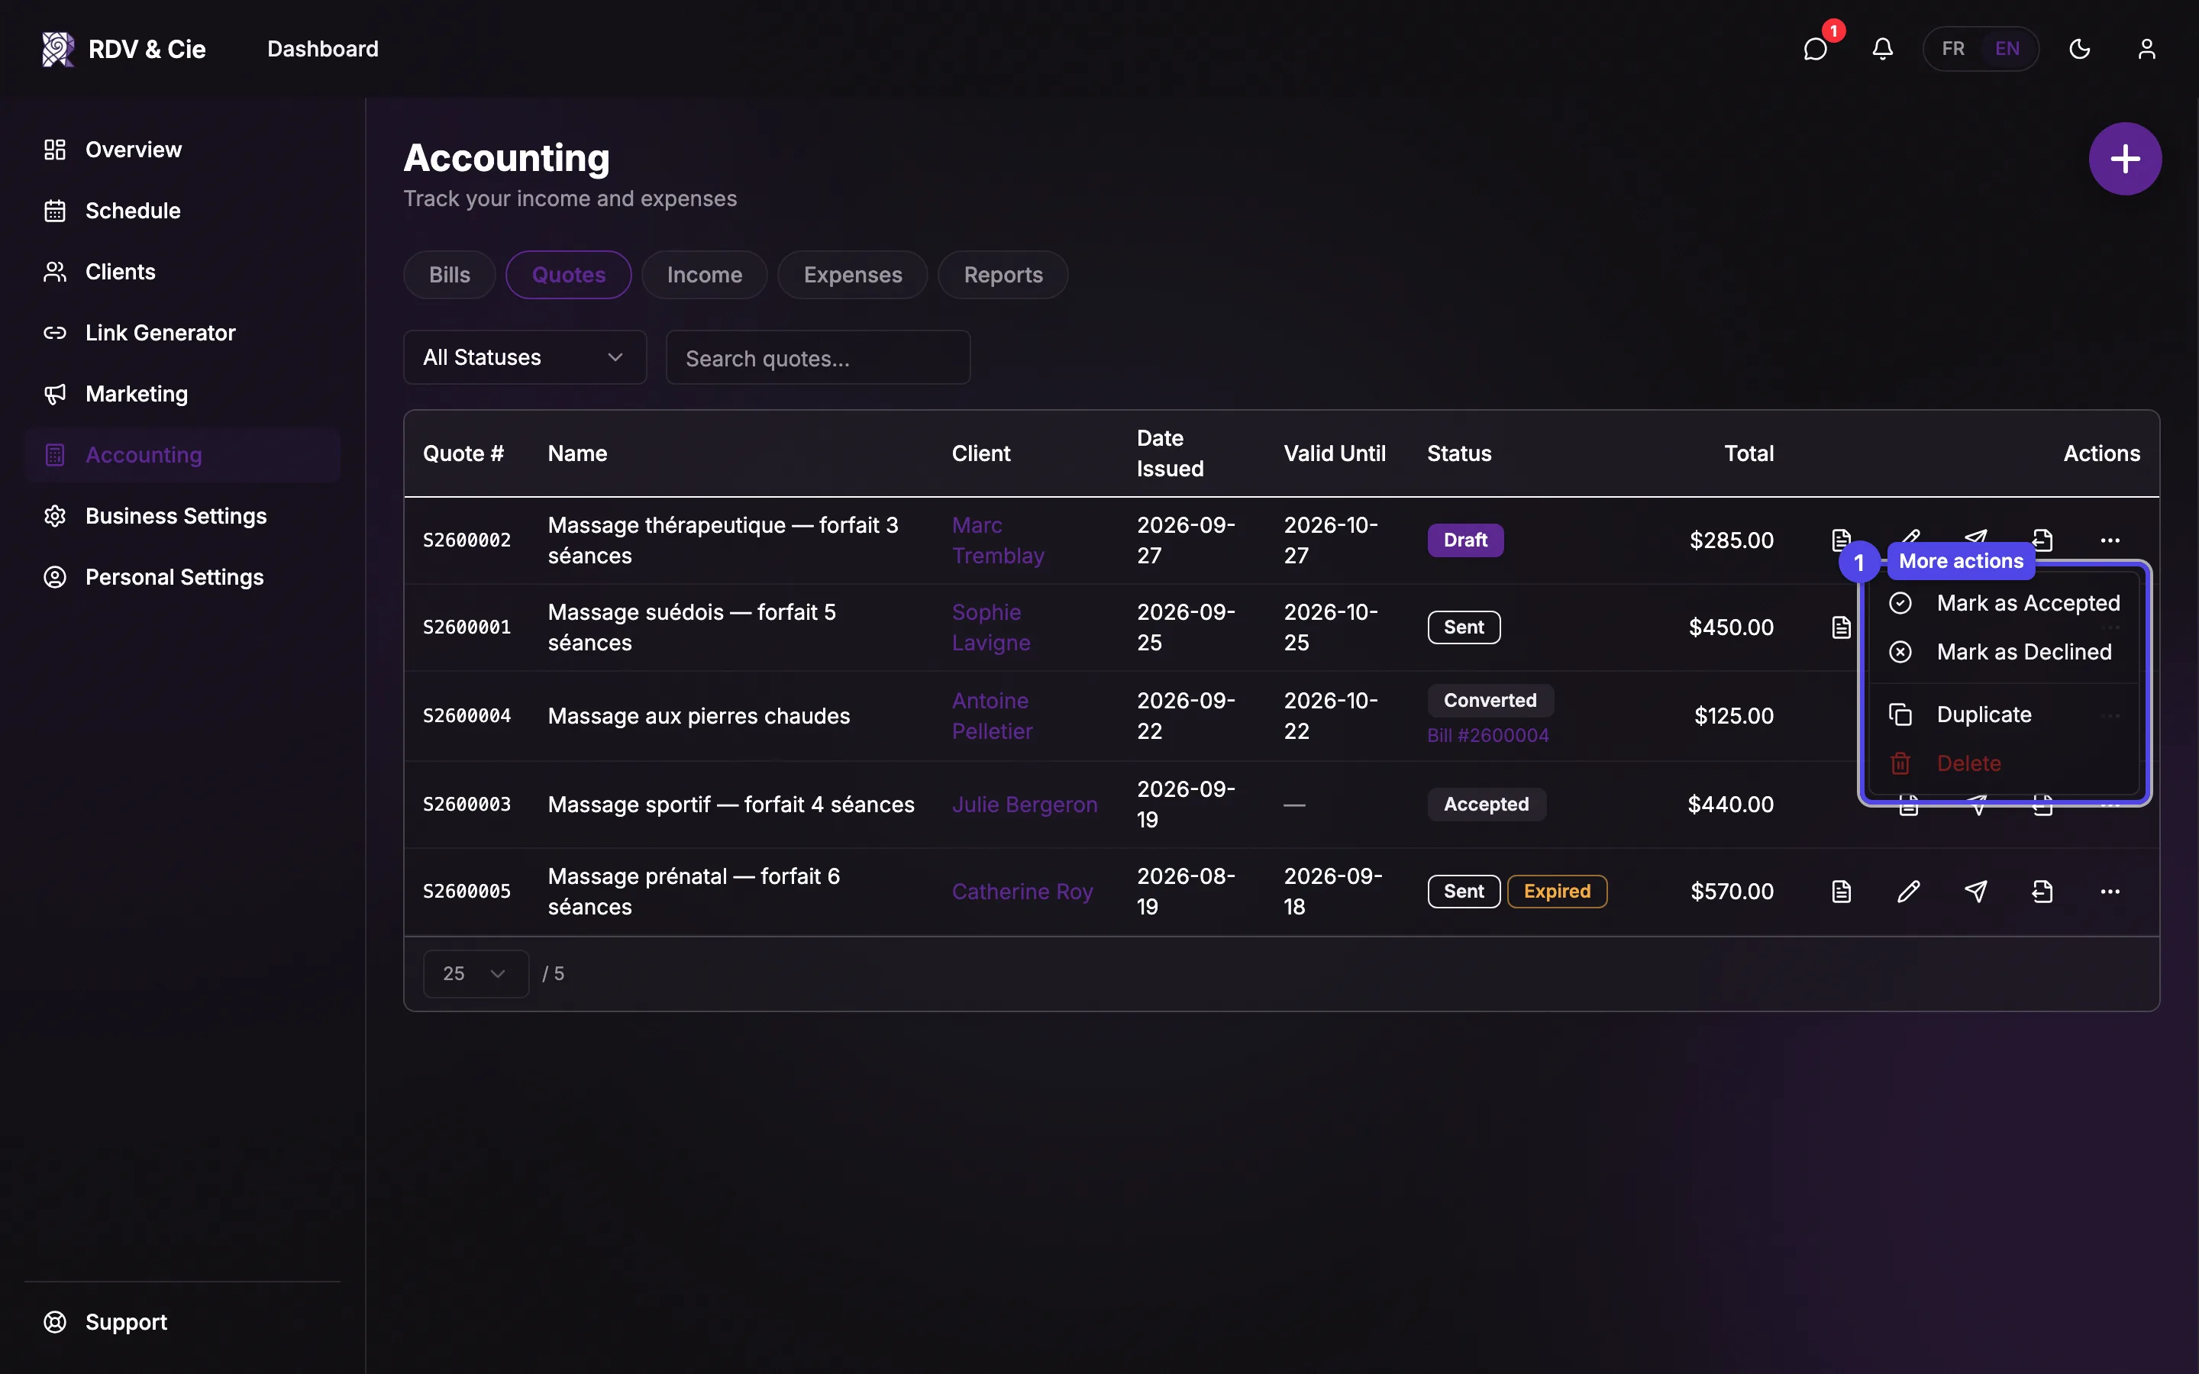The width and height of the screenshot is (2199, 1374).
Task: Open Marketing in the sidebar
Action: [182, 393]
